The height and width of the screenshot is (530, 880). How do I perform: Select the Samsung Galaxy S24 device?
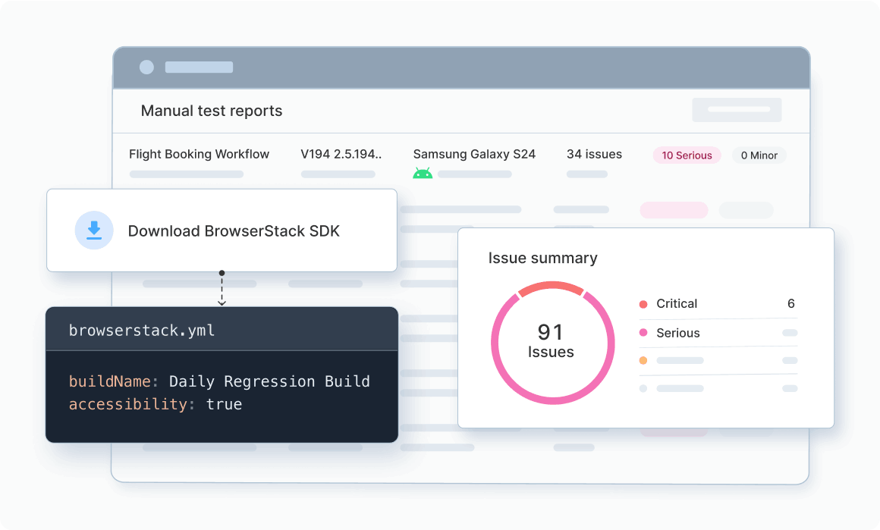(x=474, y=154)
